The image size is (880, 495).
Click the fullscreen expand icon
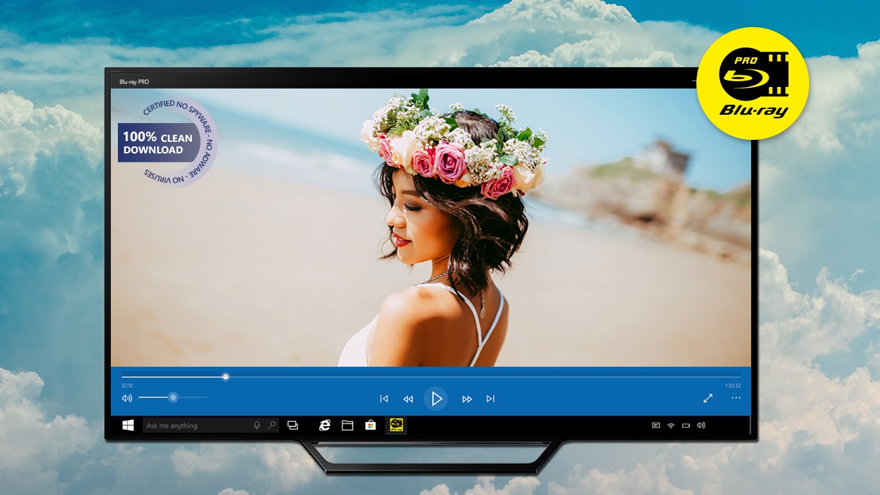pos(707,398)
